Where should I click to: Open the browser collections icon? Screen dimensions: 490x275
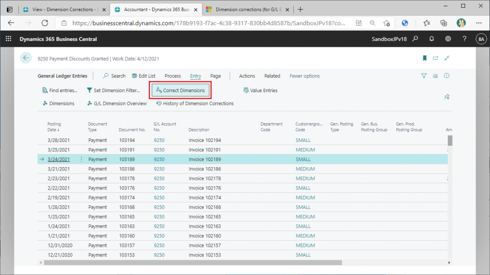click(444, 23)
